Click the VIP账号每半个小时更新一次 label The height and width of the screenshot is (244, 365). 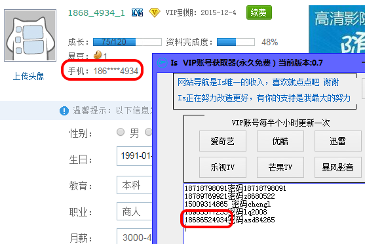coord(280,123)
